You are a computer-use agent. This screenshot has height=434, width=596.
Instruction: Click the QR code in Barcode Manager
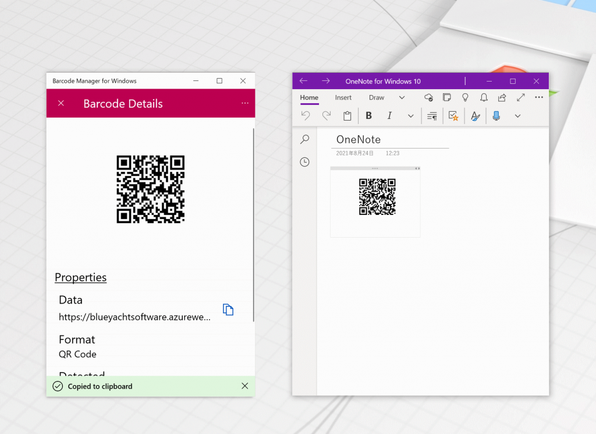coord(151,189)
